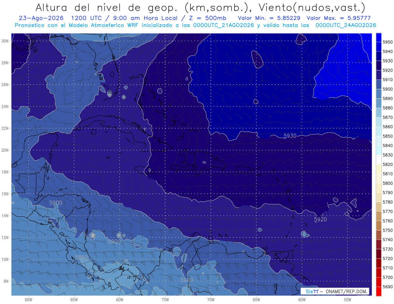Click the 5800 value on the color bar
The image size is (394, 304).
tap(388, 183)
